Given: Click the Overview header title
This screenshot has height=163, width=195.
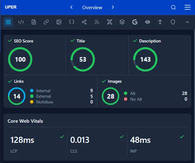Looking at the screenshot, I should [x=92, y=8].
